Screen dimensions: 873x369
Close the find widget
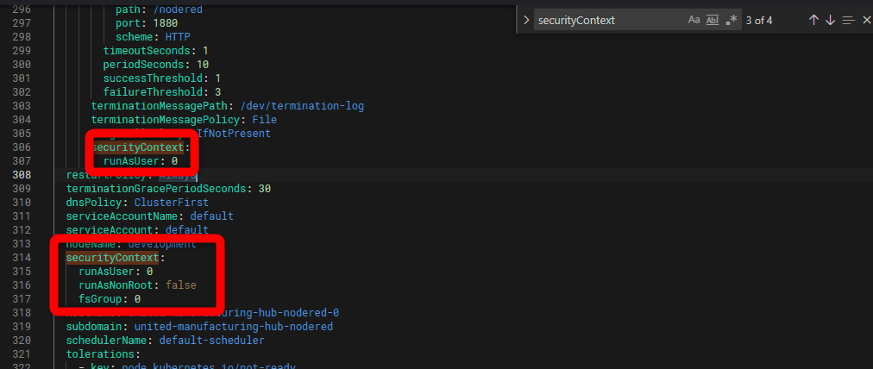pyautogui.click(x=866, y=20)
